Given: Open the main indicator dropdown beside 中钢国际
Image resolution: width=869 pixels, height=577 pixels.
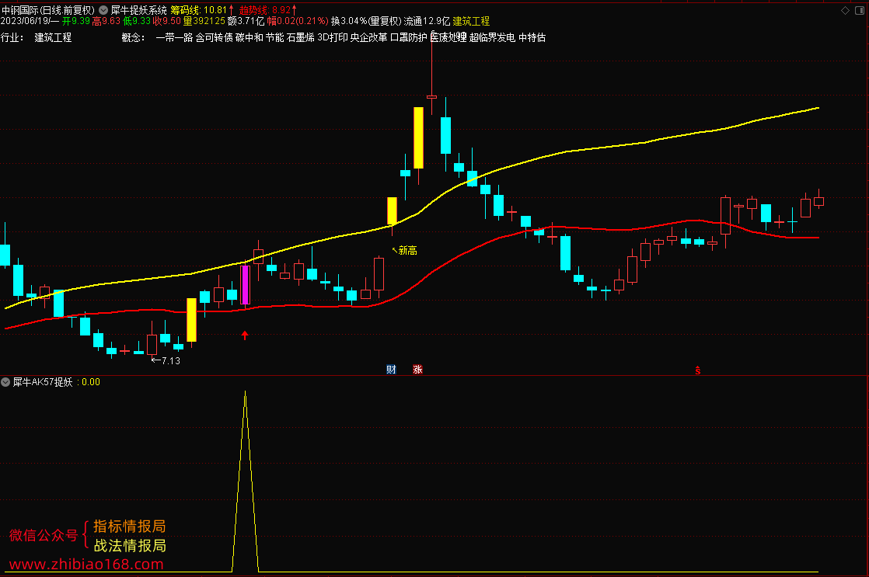Looking at the screenshot, I should [103, 10].
